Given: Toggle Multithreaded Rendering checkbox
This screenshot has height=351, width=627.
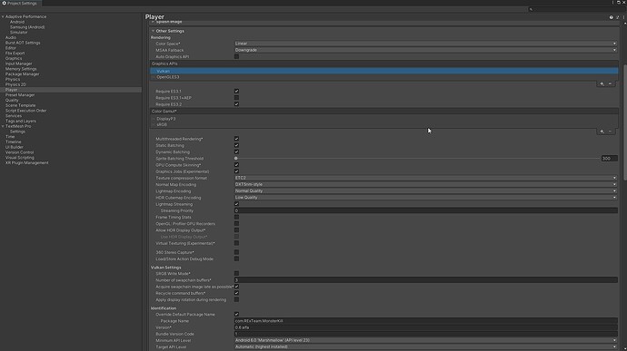Looking at the screenshot, I should [236, 139].
